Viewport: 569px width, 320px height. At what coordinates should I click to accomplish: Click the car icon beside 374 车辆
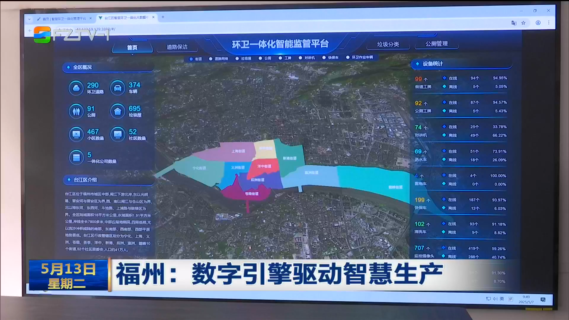coord(118,88)
